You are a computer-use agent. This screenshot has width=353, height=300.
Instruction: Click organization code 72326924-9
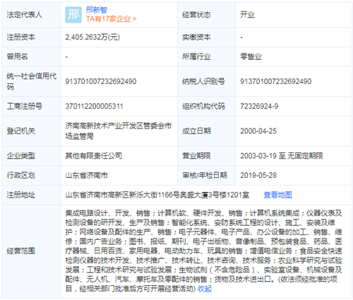click(x=259, y=106)
